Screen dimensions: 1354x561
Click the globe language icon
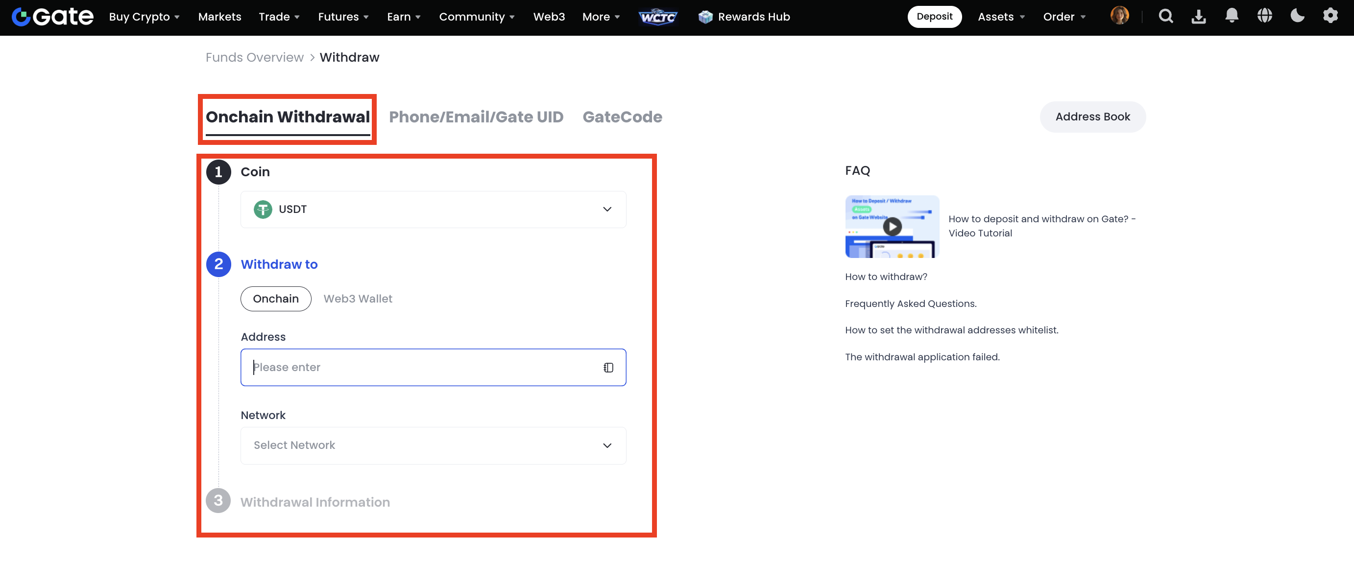[x=1265, y=16]
